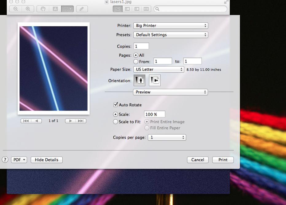Open the PDF menu button
Viewport: 286px width, 205px height.
click(x=19, y=160)
